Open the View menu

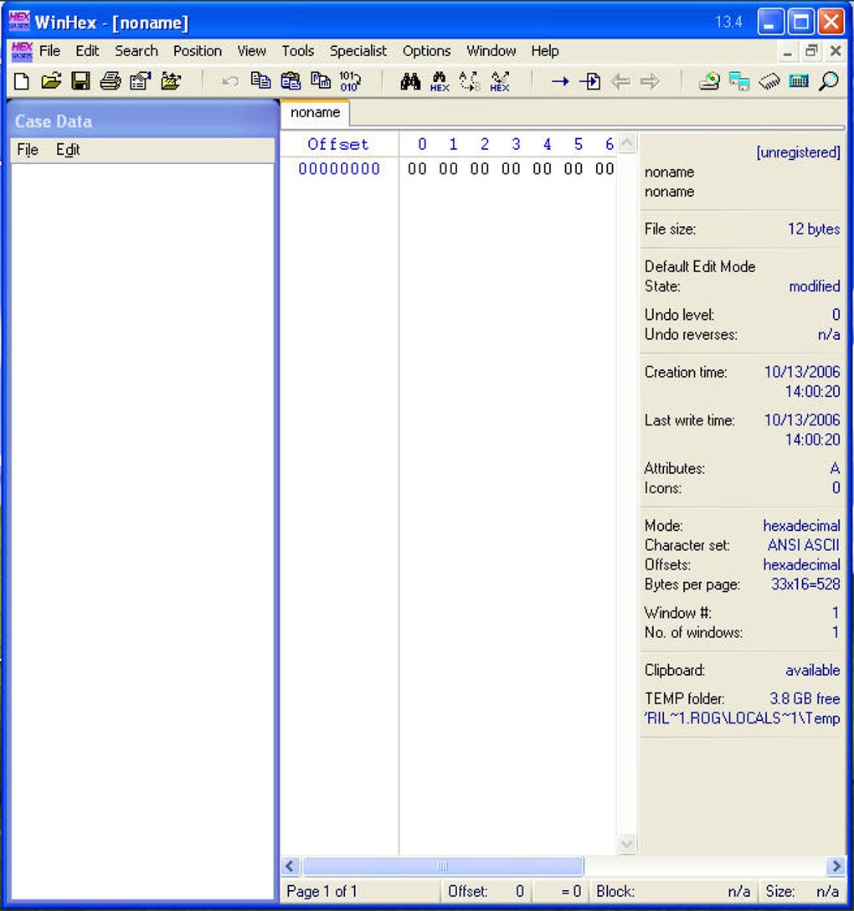tap(251, 51)
